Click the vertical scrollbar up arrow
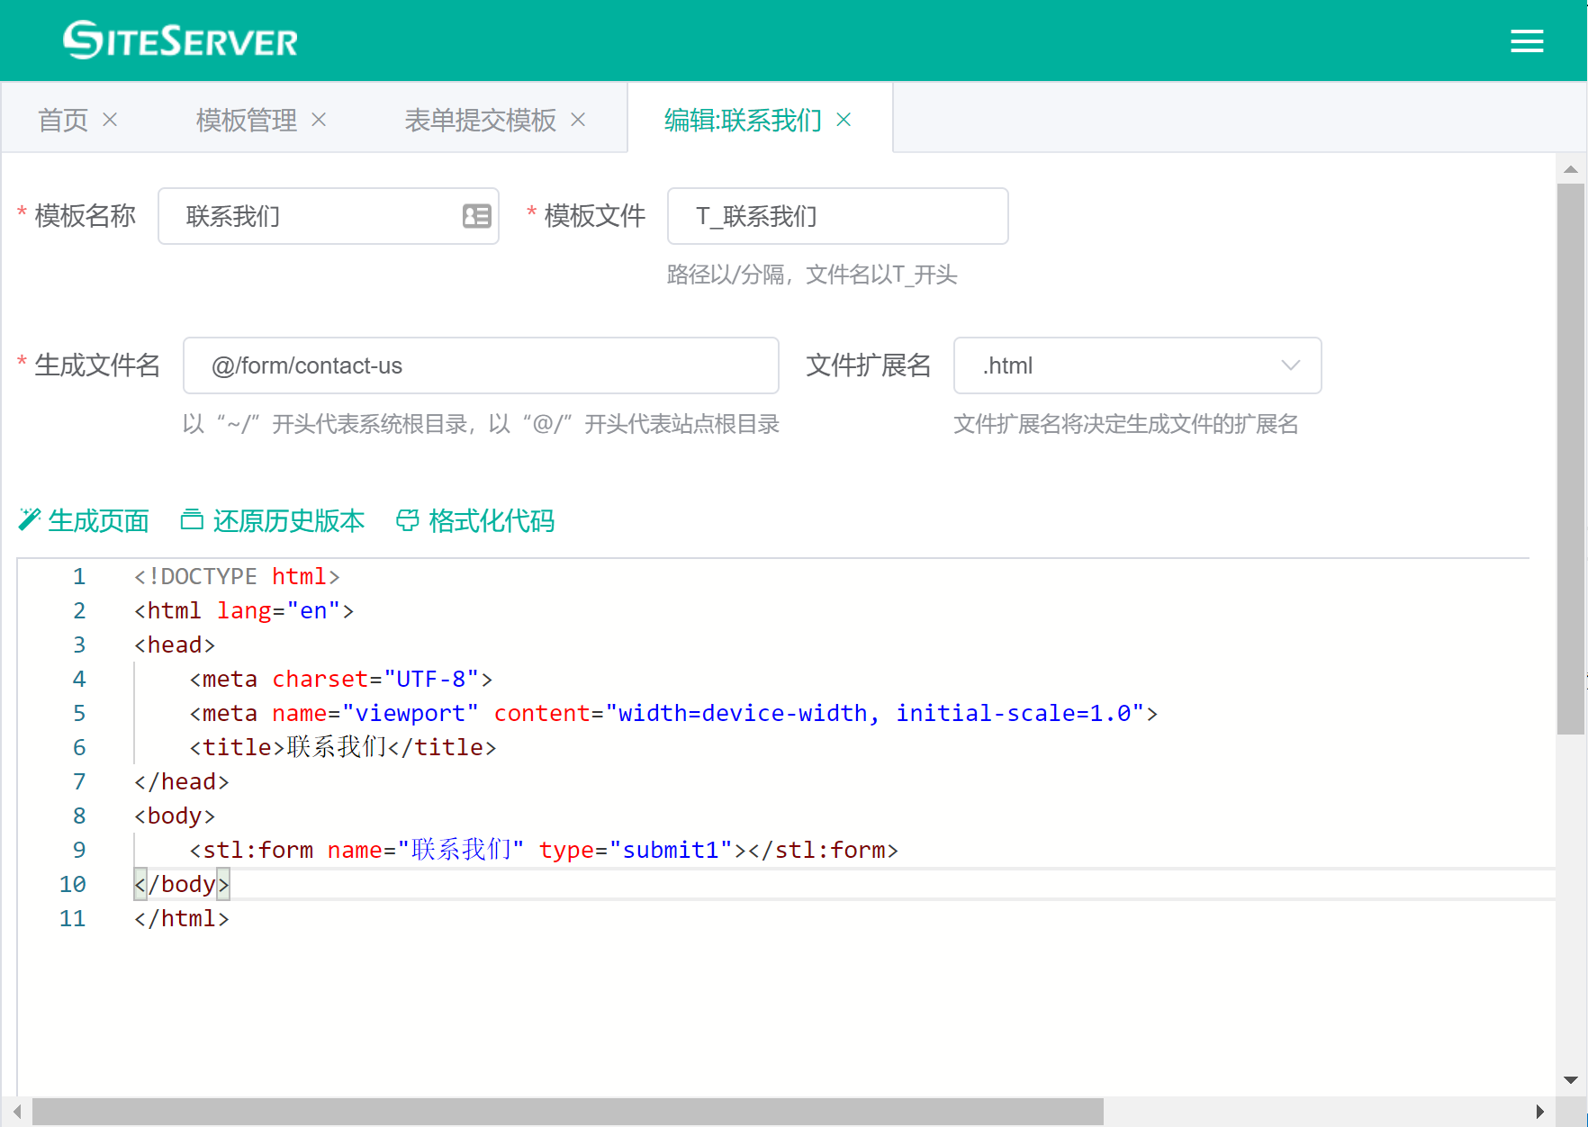The width and height of the screenshot is (1588, 1127). click(1571, 169)
